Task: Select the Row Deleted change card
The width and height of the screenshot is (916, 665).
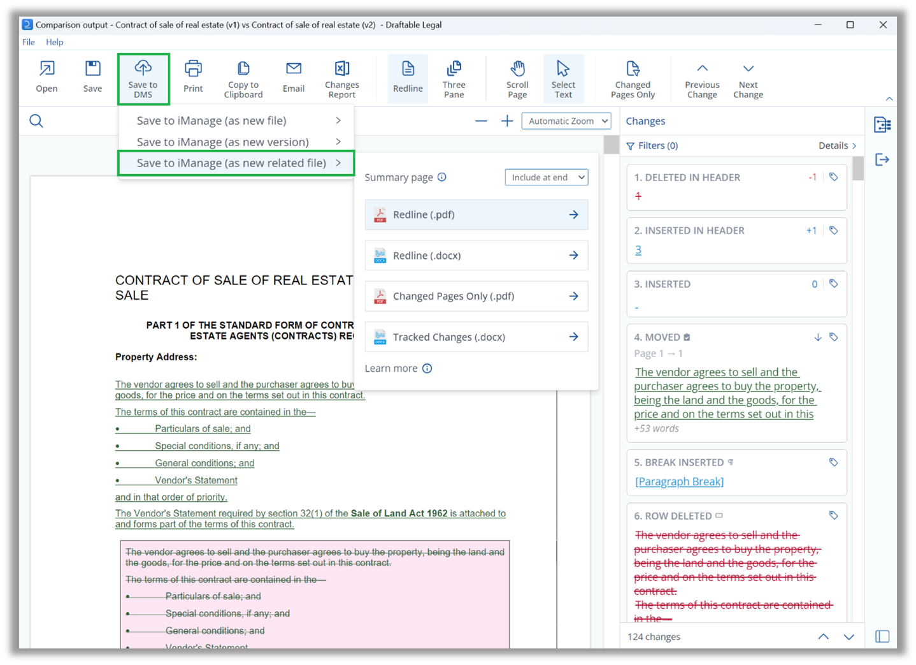Action: (x=736, y=563)
